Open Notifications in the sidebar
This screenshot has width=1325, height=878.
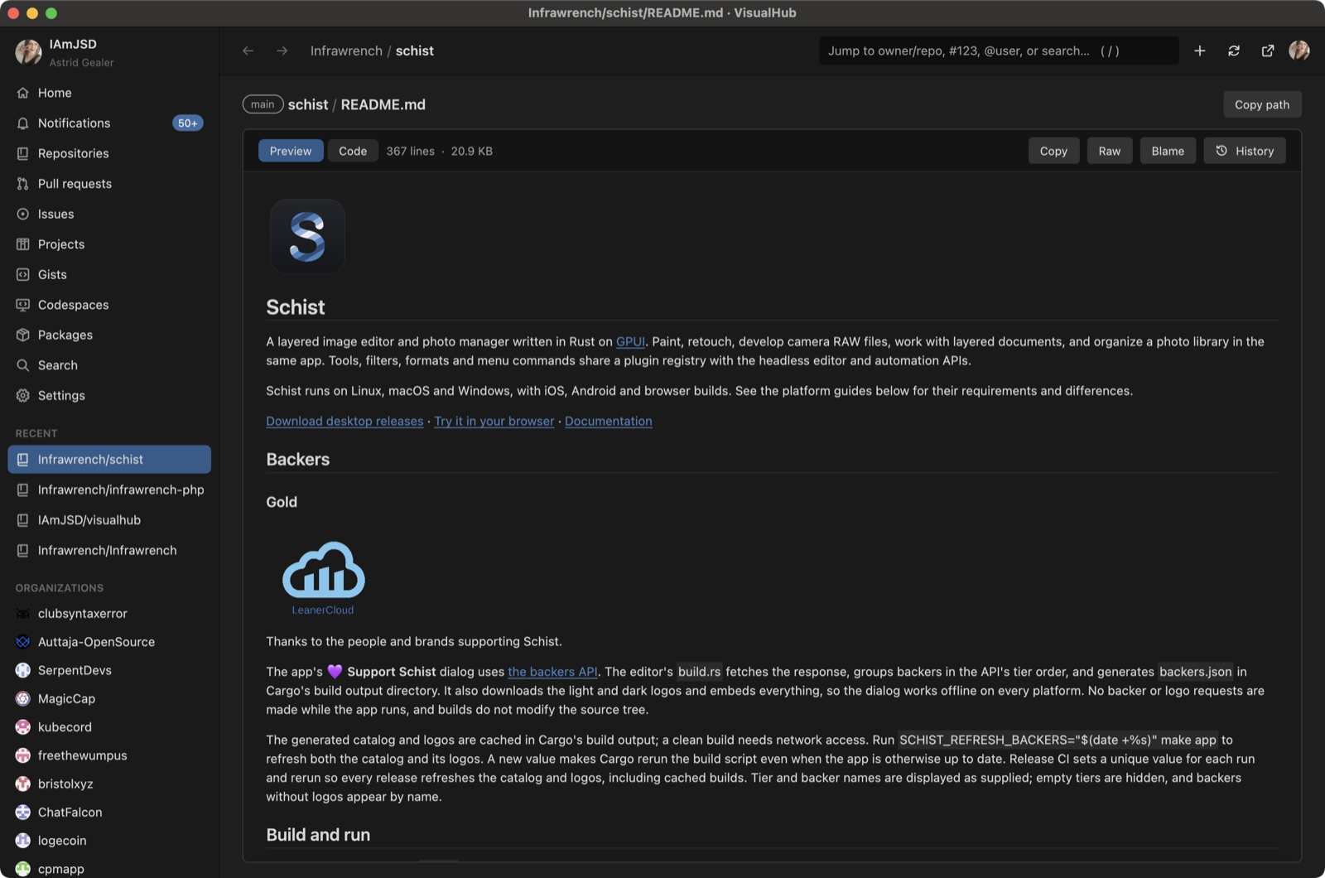(109, 123)
